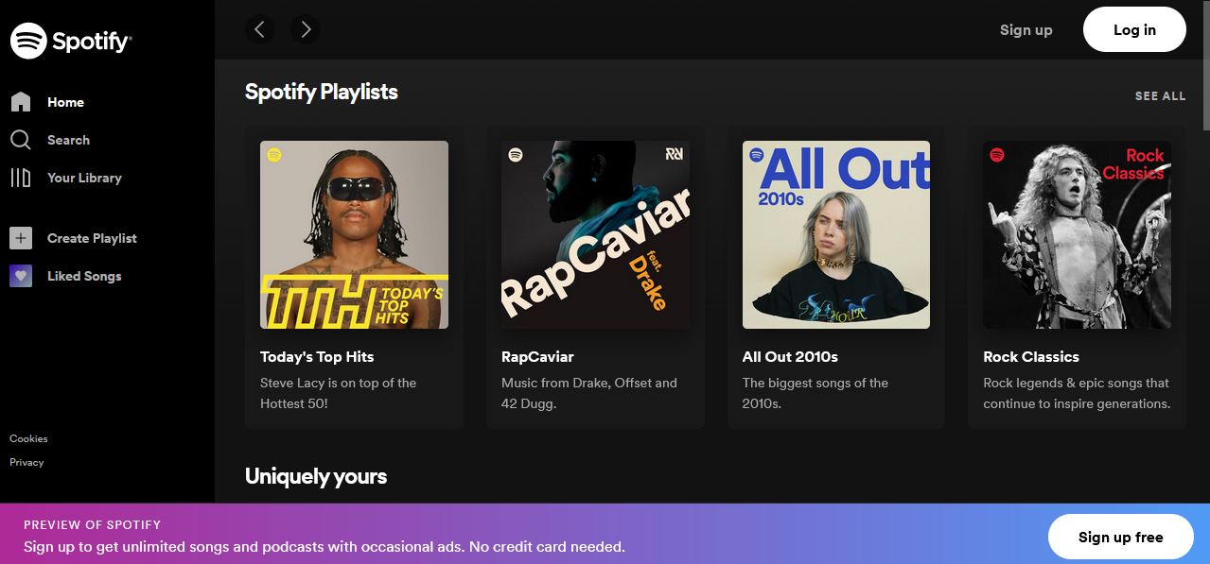Open Search via the magnifier icon
The height and width of the screenshot is (564, 1210).
pos(21,140)
